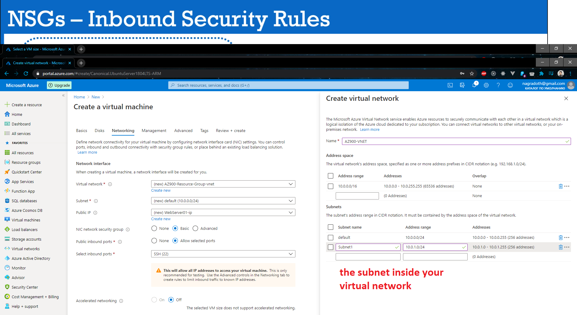Image resolution: width=577 pixels, height=315 pixels.
Task: Select Basic NIC network security group
Action: coord(175,228)
